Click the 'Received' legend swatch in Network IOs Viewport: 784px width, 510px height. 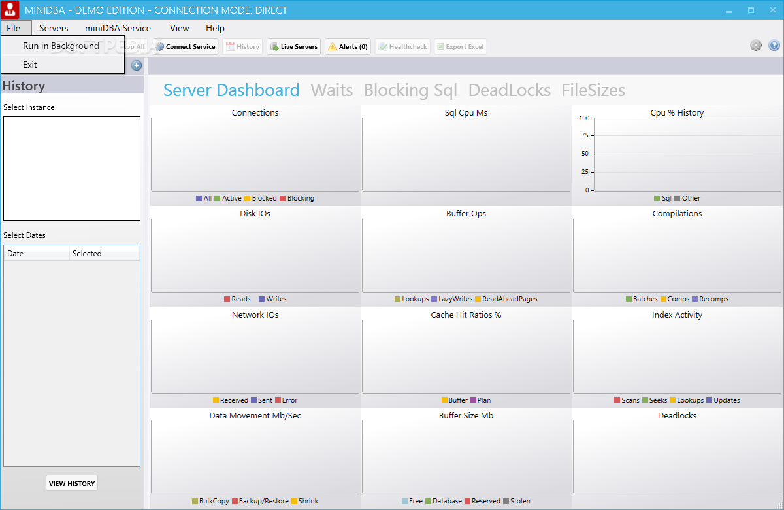tap(216, 400)
